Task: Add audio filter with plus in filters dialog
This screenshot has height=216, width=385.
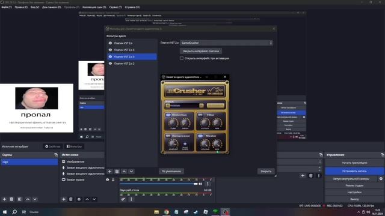Action: click(109, 172)
